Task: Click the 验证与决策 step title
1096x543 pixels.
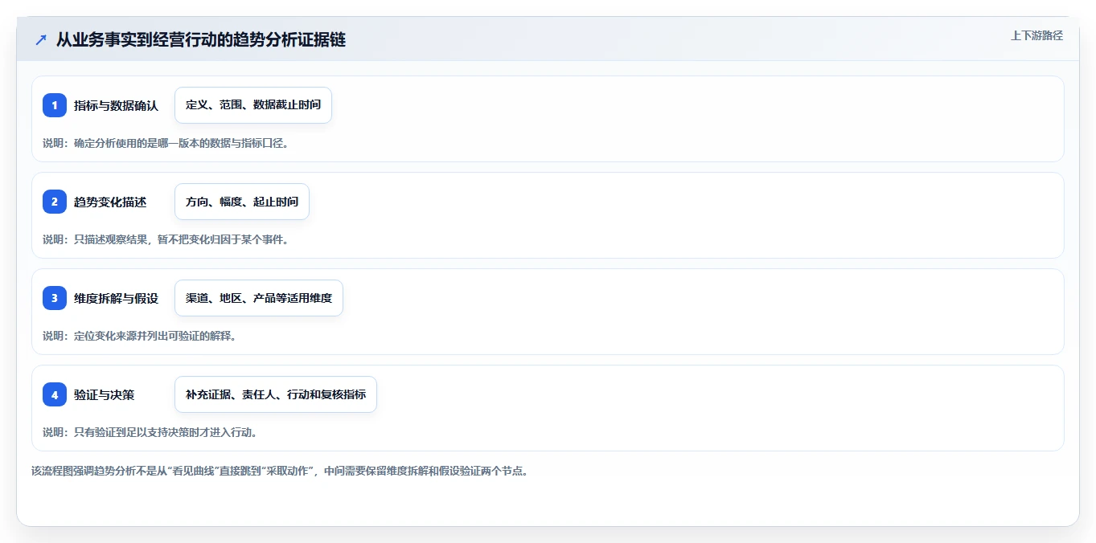Action: tap(105, 394)
